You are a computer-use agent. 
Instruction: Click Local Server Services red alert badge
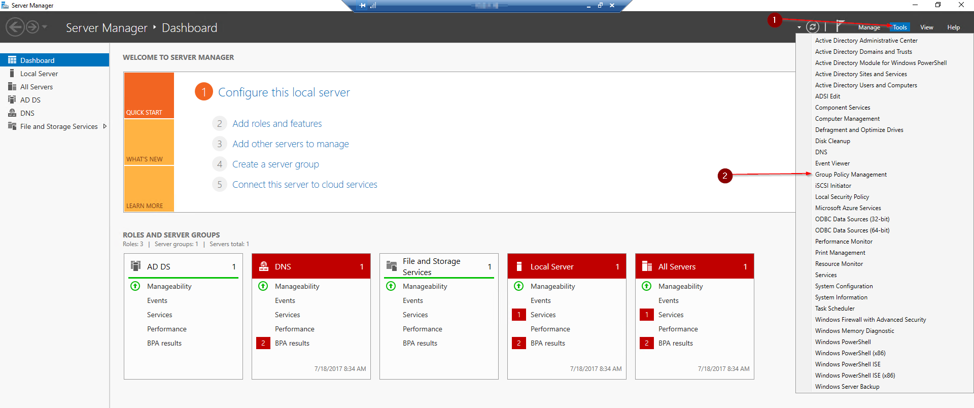[x=519, y=315]
